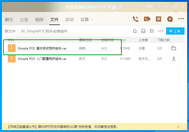Click the brown plus invite icon
Viewport: 189px width, 132px height.
click(x=170, y=19)
